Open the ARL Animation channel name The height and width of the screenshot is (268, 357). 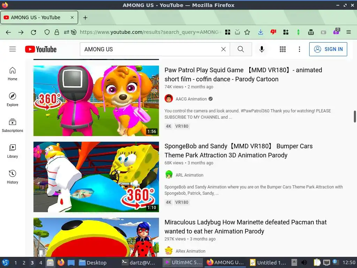pos(189,175)
